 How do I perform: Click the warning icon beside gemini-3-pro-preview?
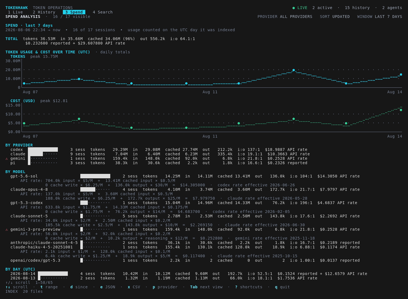7,230
